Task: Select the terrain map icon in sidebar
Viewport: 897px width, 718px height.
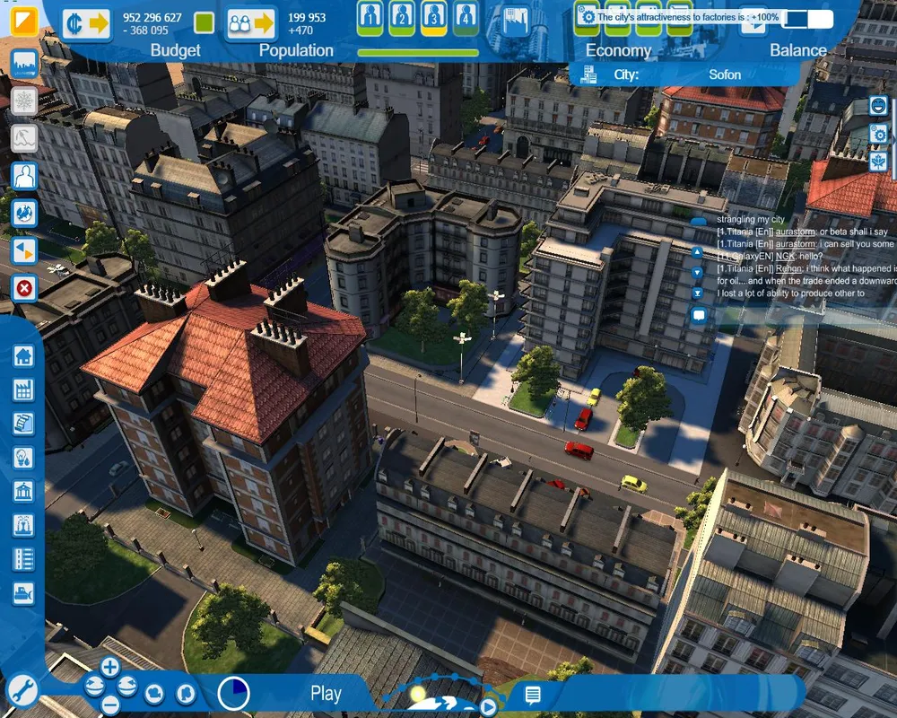Action: (24, 138)
